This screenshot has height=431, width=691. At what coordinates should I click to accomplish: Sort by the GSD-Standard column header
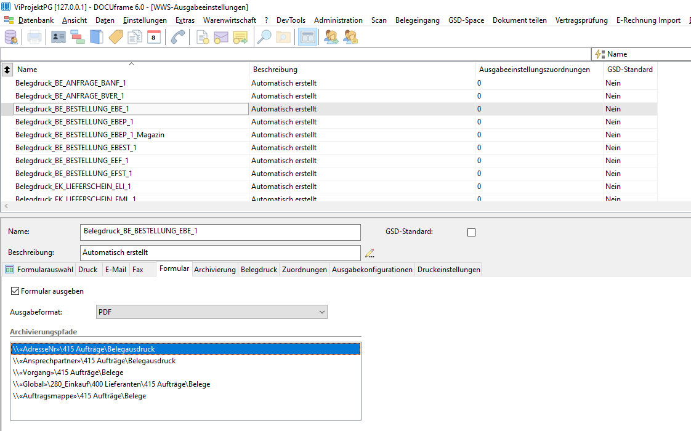coord(630,70)
